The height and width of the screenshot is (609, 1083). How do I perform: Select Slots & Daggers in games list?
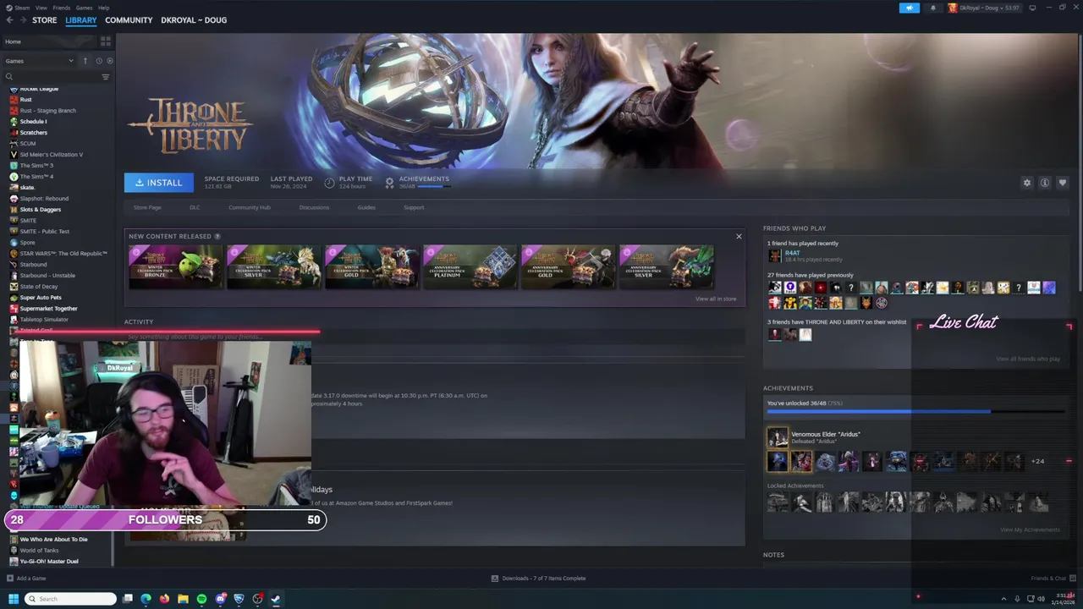tap(40, 210)
